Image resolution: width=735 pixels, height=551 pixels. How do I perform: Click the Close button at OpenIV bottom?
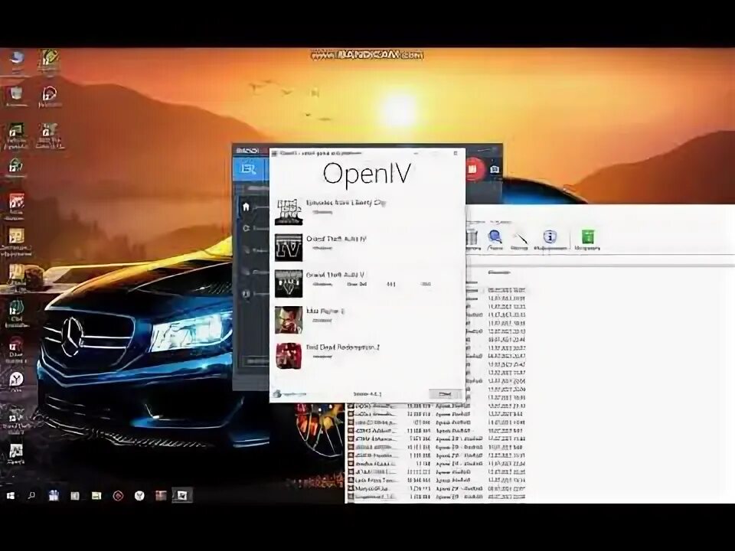click(445, 394)
